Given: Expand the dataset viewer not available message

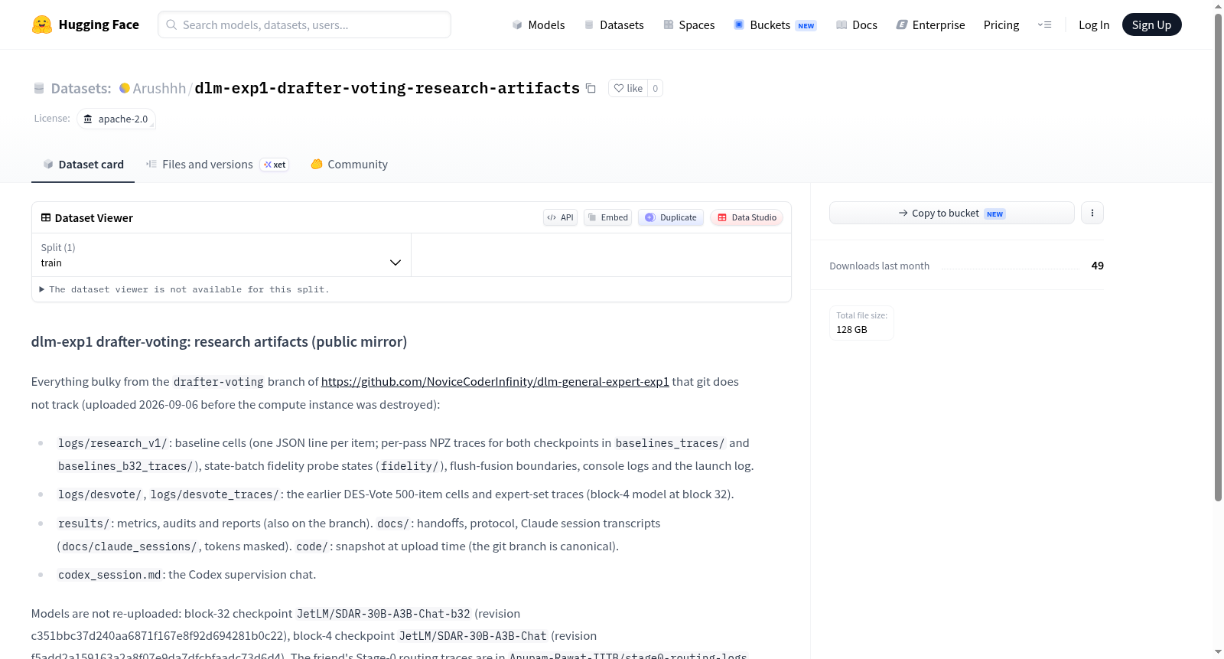Looking at the screenshot, I should coord(184,289).
